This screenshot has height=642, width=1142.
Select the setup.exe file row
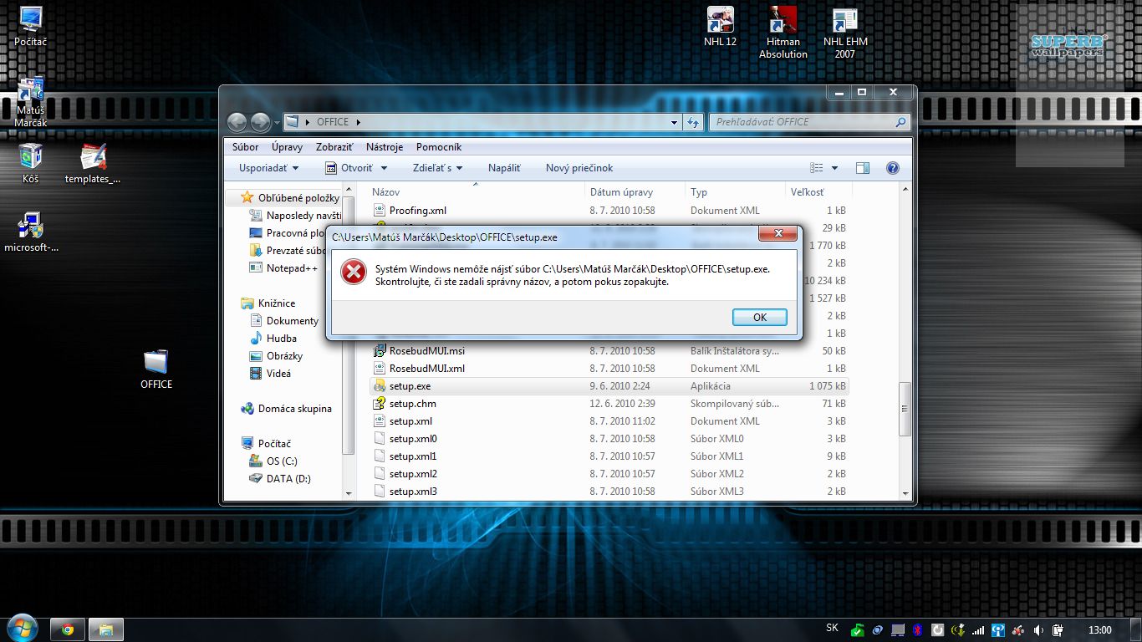(609, 386)
